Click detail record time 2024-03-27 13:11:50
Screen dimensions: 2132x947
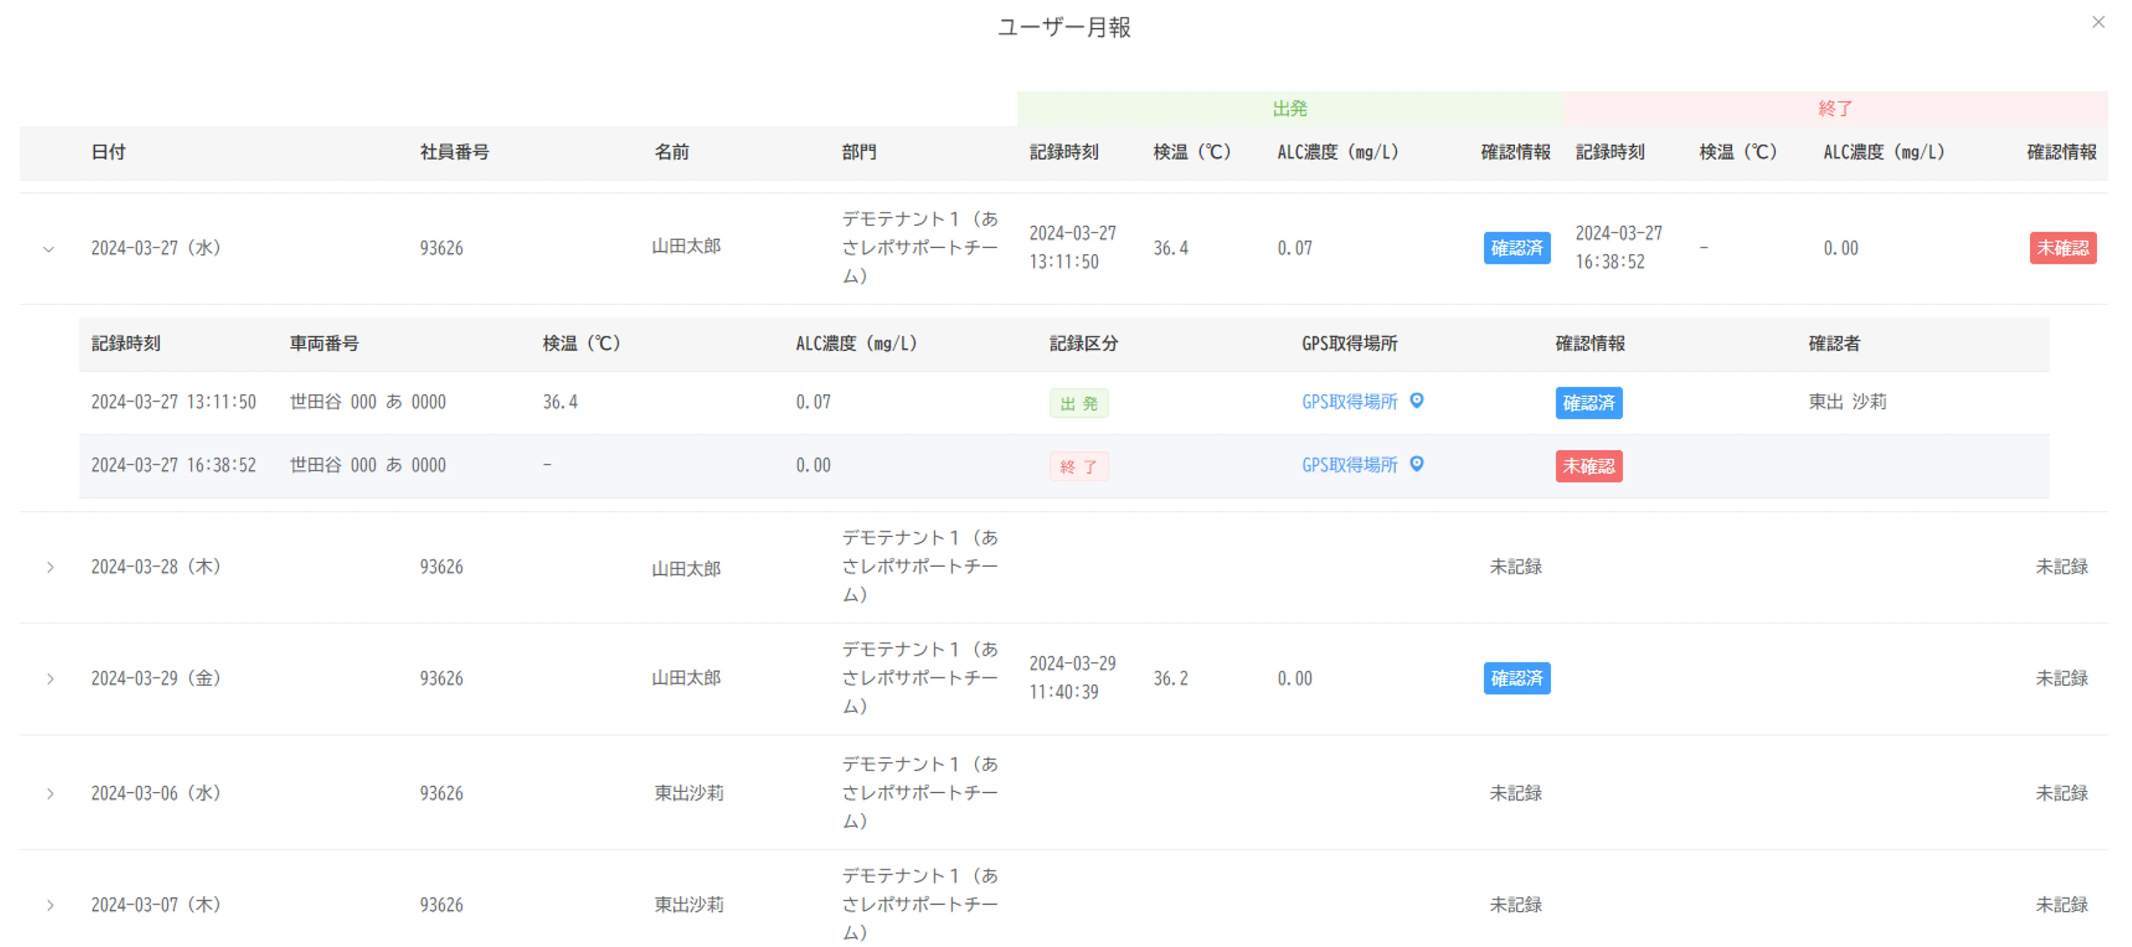(x=174, y=402)
